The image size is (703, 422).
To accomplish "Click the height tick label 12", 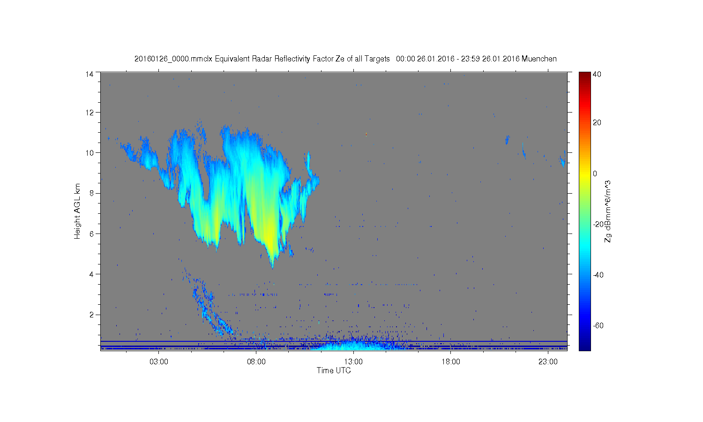I will pos(89,113).
